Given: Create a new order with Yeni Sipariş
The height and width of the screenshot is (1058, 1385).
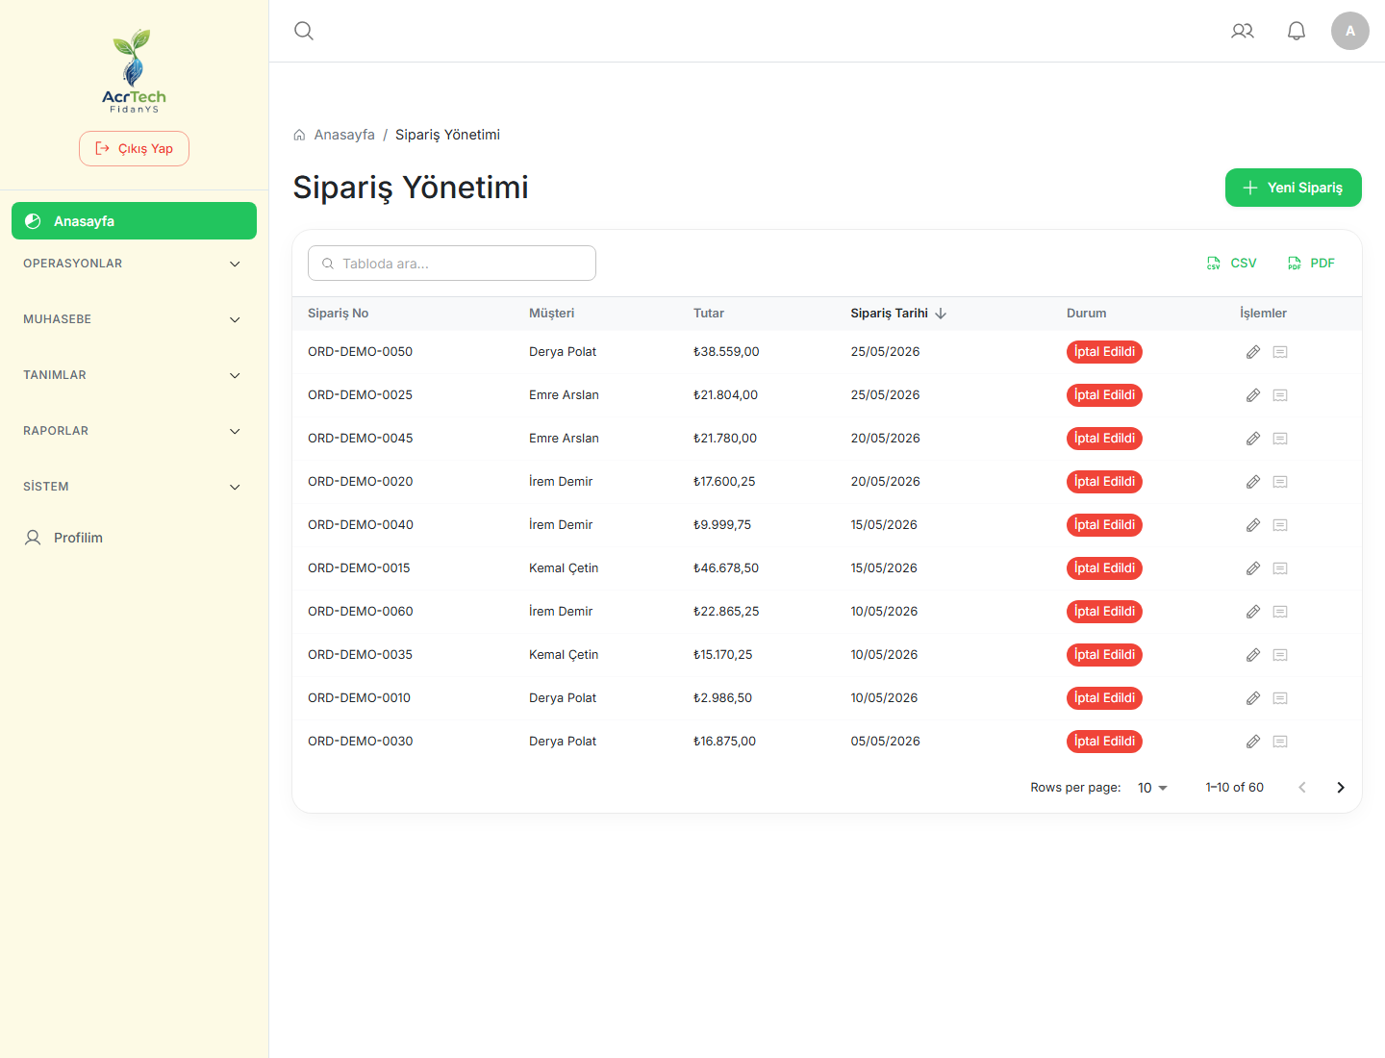Looking at the screenshot, I should pyautogui.click(x=1293, y=188).
